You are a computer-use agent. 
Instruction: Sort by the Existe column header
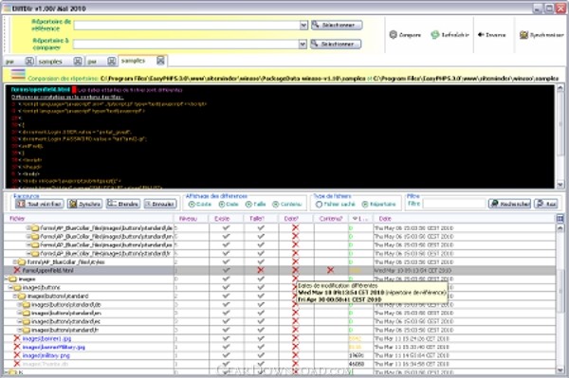point(226,219)
